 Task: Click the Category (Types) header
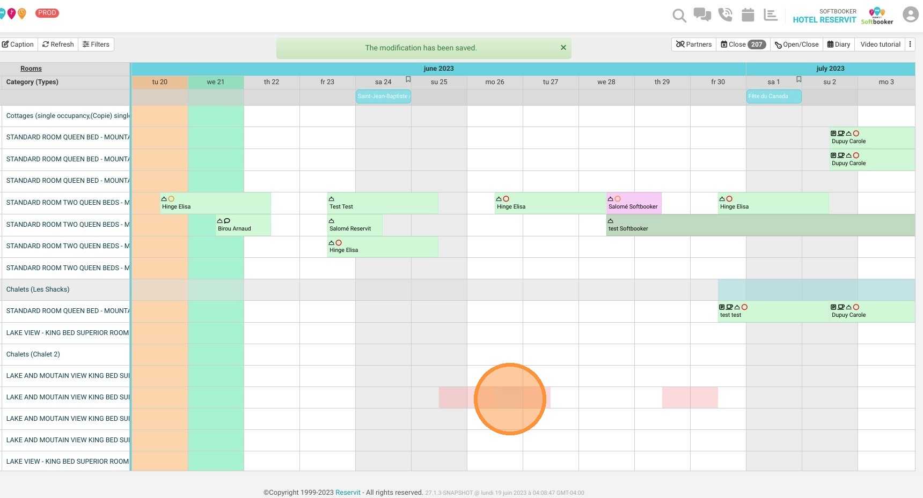tap(32, 82)
